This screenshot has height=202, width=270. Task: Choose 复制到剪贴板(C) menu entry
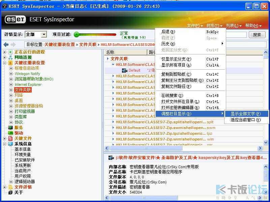[x=190, y=74]
